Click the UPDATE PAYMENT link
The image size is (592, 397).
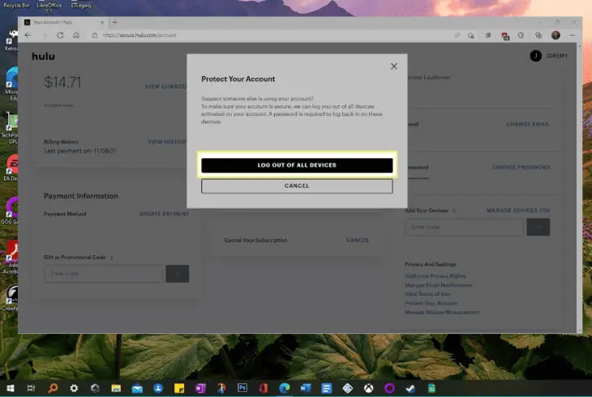[x=164, y=214]
